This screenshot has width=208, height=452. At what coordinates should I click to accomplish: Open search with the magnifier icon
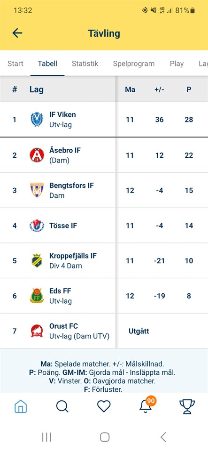click(62, 406)
